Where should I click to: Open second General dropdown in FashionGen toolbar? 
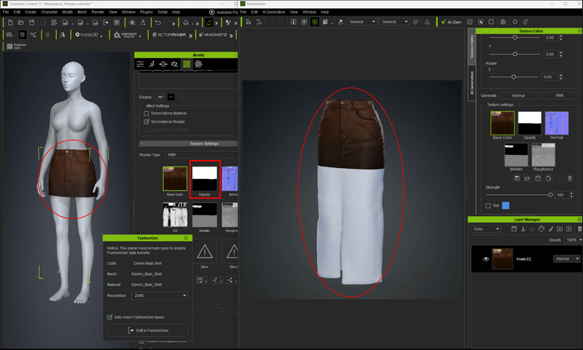[x=394, y=22]
